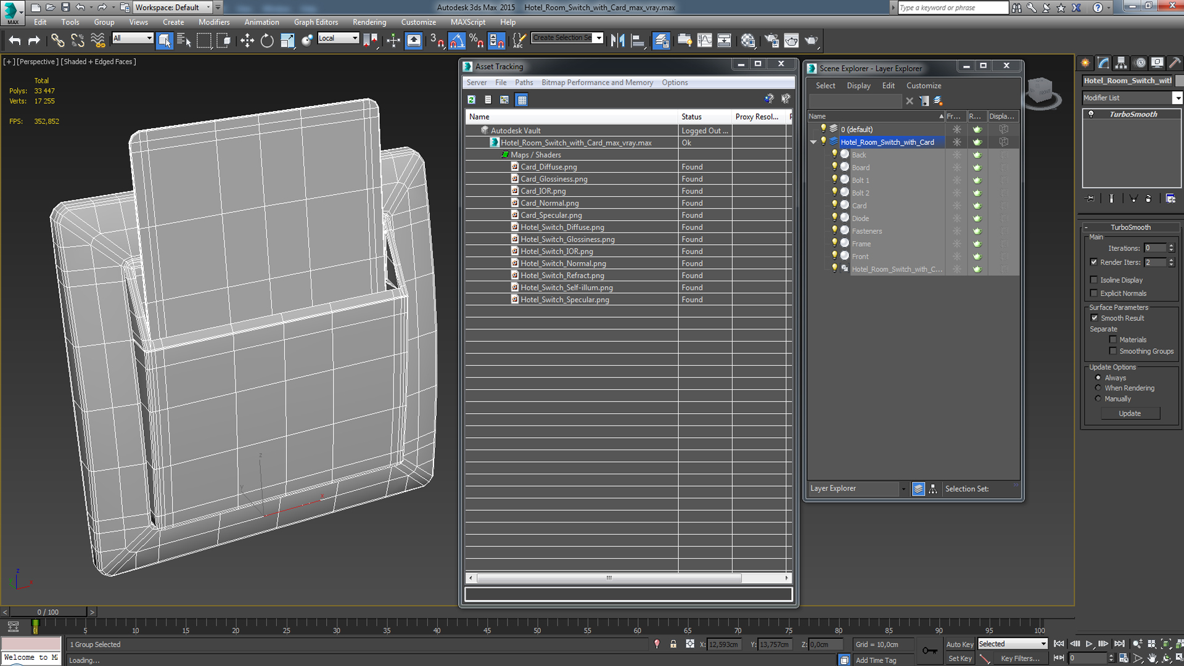Click the Set Key button
This screenshot has height=666, width=1184.
[960, 659]
